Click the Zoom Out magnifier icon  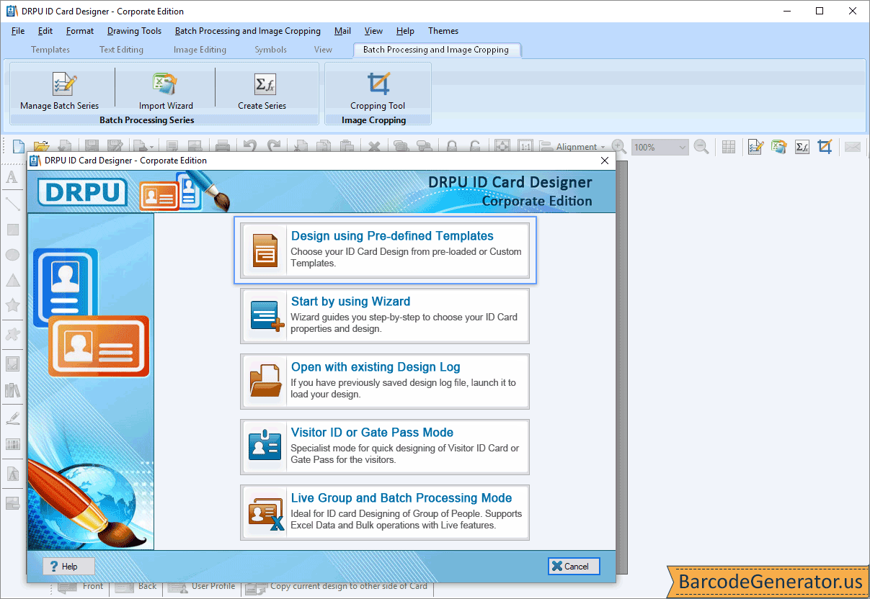[701, 147]
